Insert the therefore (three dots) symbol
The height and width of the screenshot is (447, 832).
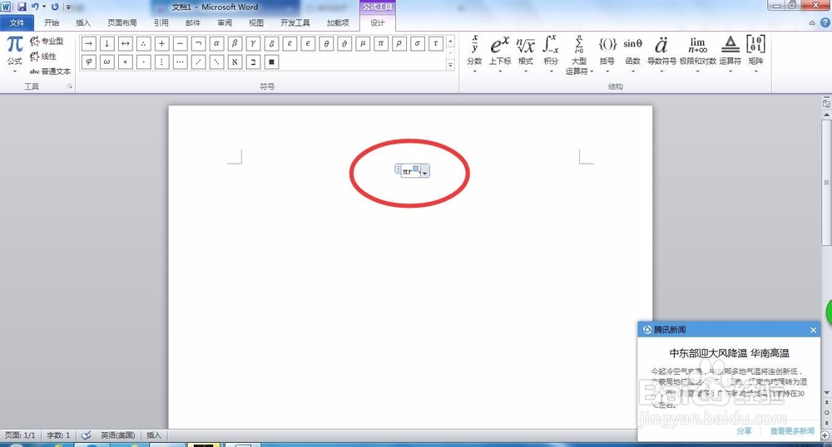click(143, 43)
